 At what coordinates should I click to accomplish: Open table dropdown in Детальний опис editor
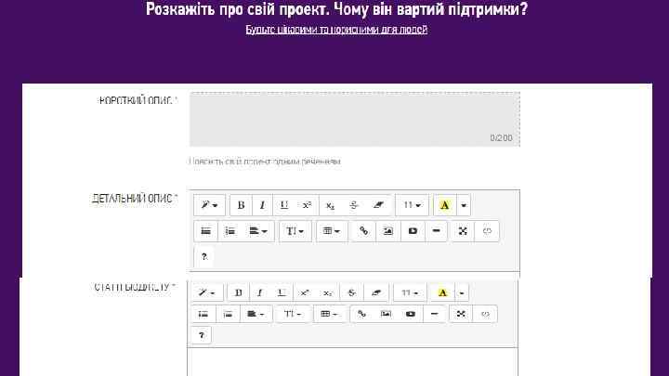[x=331, y=231]
